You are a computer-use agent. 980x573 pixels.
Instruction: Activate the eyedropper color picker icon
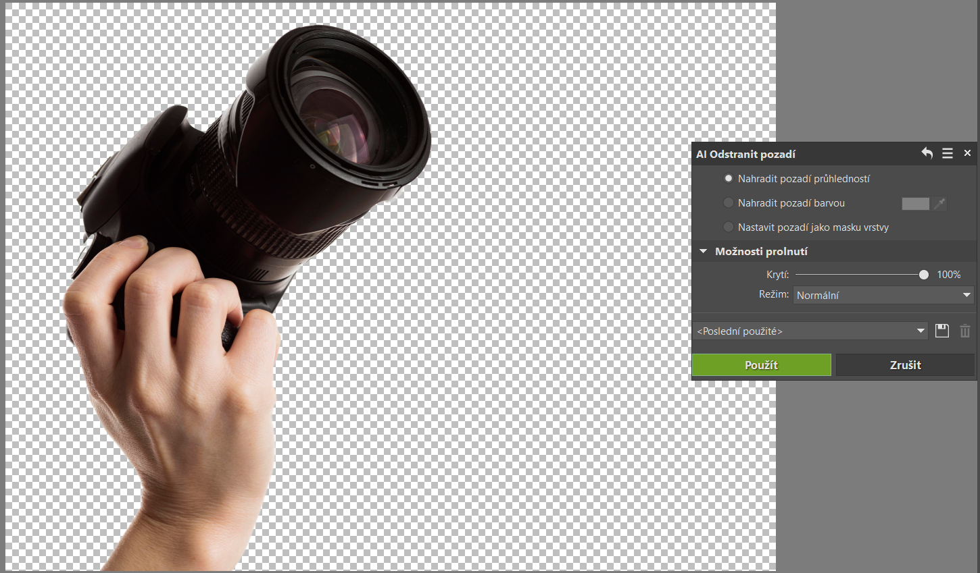click(939, 203)
